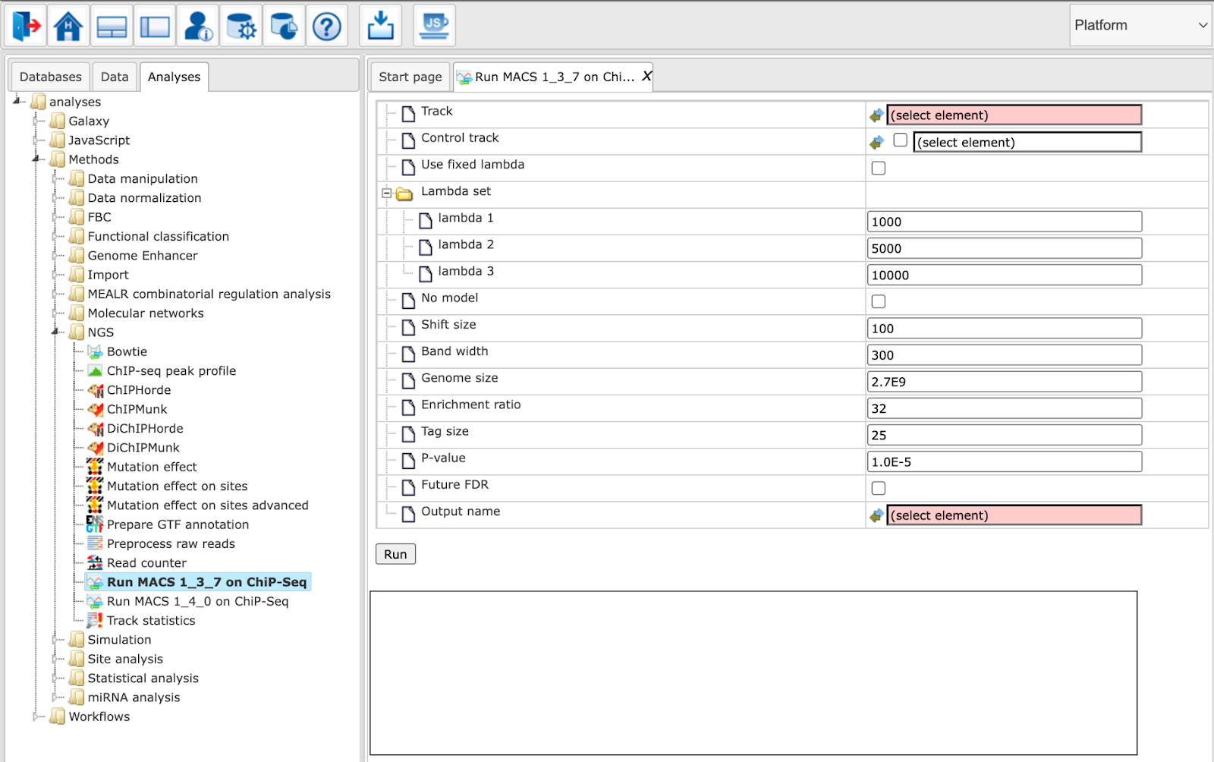Click the Band width input field
This screenshot has height=762, width=1214.
tap(1005, 355)
